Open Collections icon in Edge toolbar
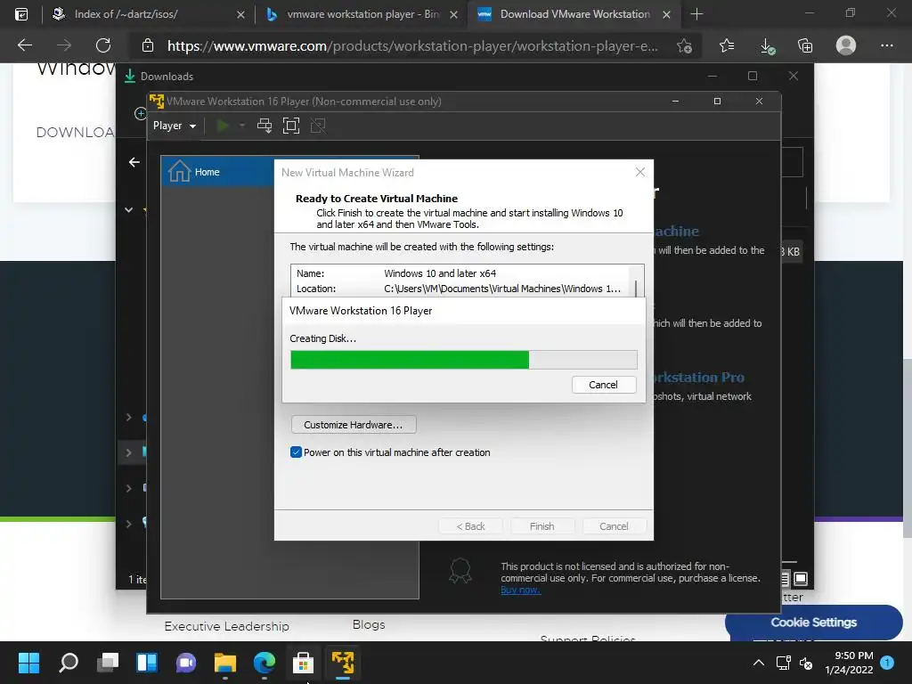The height and width of the screenshot is (684, 912). tap(805, 45)
